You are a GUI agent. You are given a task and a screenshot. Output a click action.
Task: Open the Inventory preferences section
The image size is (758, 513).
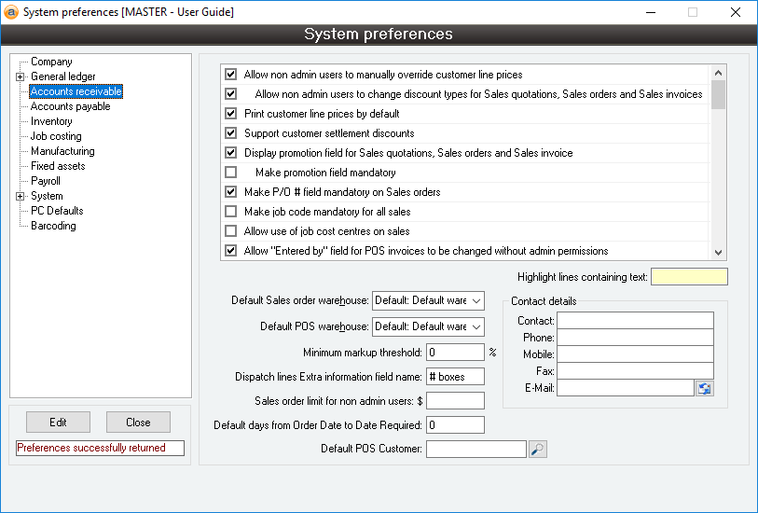point(51,121)
